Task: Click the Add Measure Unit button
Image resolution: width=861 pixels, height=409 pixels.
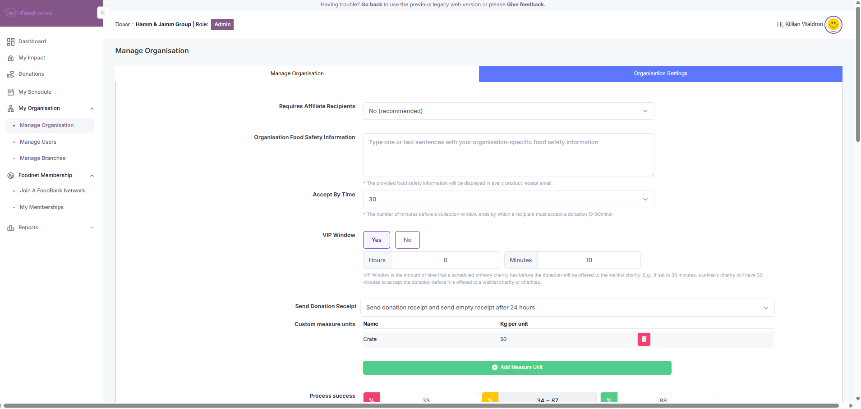Action: 517,368
